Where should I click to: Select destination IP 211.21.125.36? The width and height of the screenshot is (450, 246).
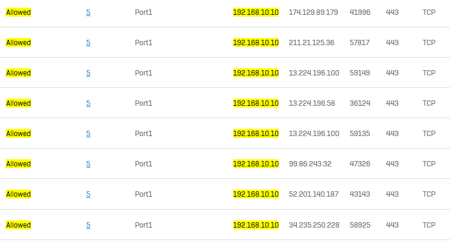(311, 43)
